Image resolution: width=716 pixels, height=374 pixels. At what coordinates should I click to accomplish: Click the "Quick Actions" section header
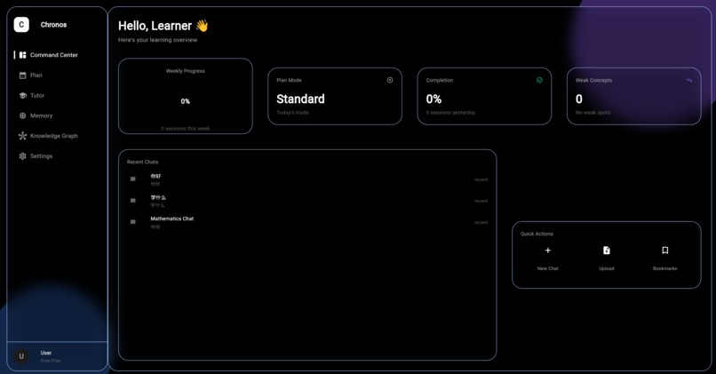[537, 234]
